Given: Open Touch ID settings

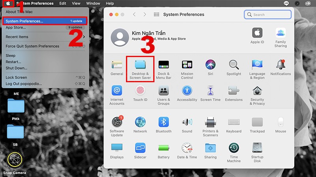Looking at the screenshot, I should pyautogui.click(x=140, y=94).
